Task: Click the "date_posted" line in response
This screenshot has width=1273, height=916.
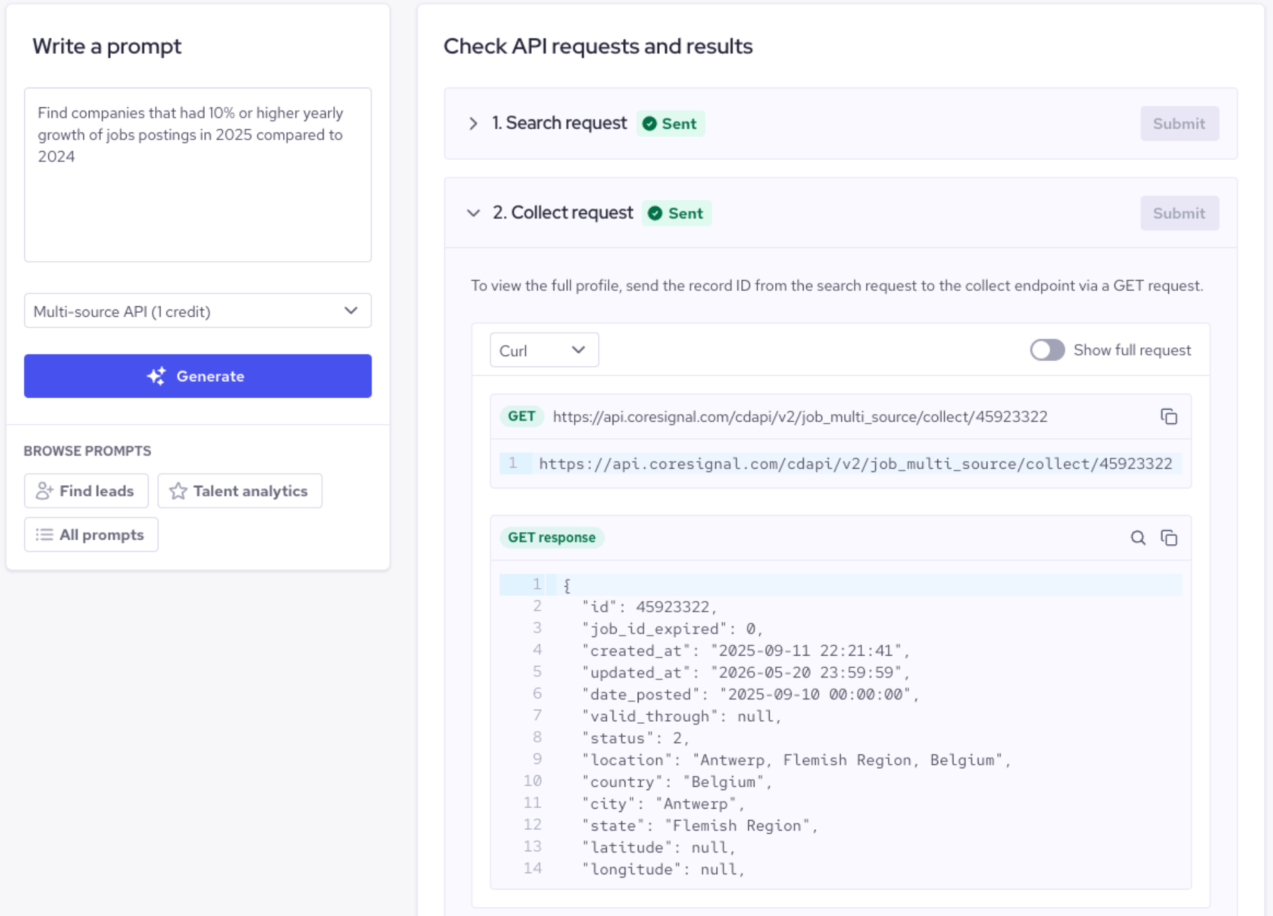Action: (750, 694)
